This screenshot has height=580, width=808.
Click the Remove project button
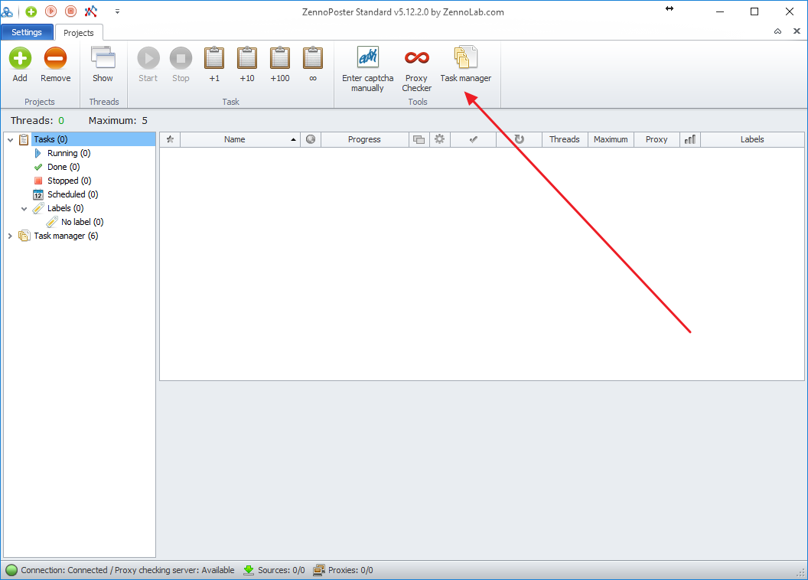click(x=56, y=64)
